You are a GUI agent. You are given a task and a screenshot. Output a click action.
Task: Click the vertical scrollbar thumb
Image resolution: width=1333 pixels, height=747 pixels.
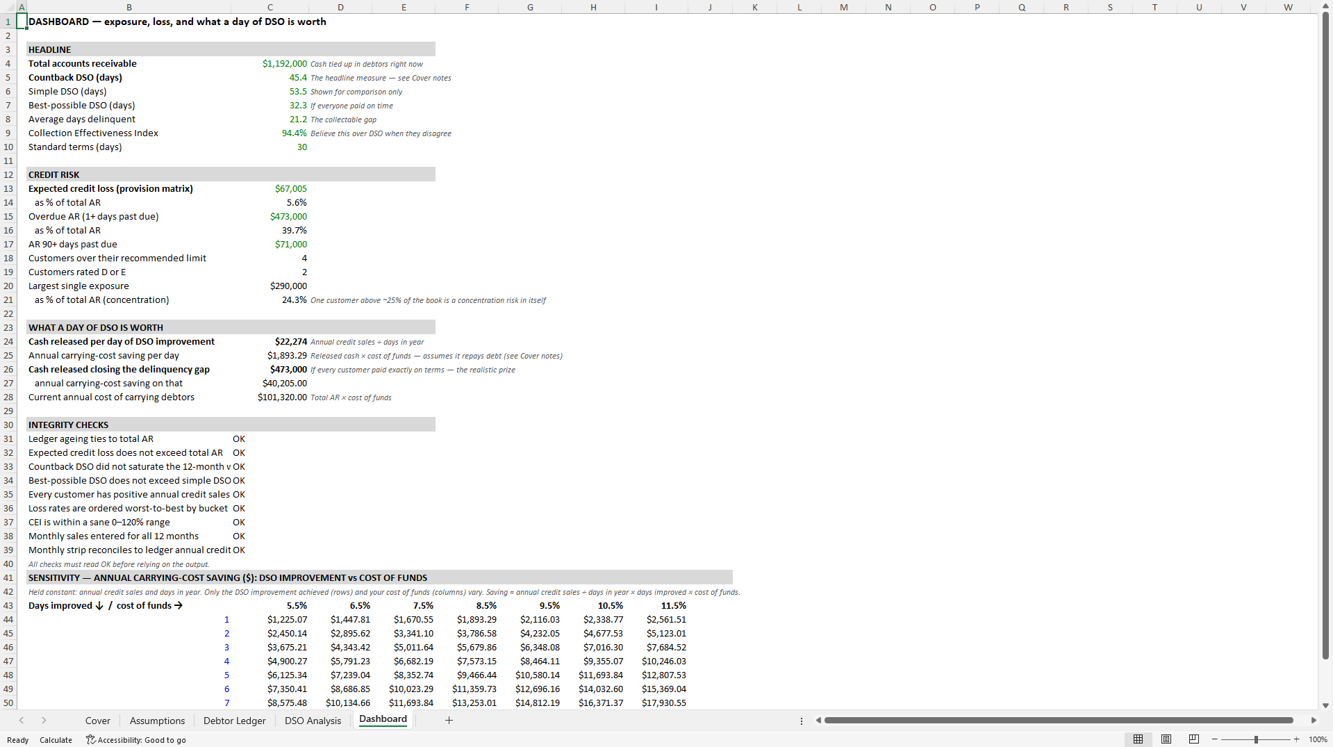pyautogui.click(x=1325, y=336)
